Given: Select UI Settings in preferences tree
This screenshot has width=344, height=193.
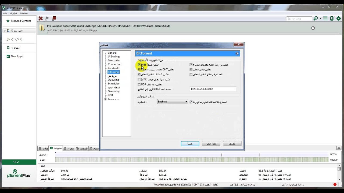Looking at the screenshot, I should (114, 57).
